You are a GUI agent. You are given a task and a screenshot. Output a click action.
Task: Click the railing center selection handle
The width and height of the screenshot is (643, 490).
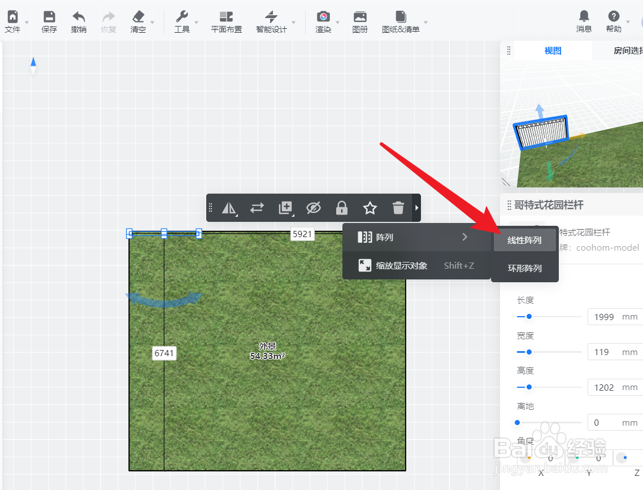pyautogui.click(x=164, y=234)
